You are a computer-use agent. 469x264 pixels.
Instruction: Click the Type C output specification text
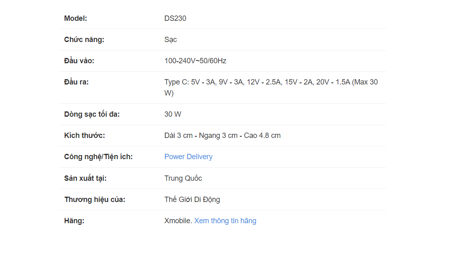tap(270, 82)
